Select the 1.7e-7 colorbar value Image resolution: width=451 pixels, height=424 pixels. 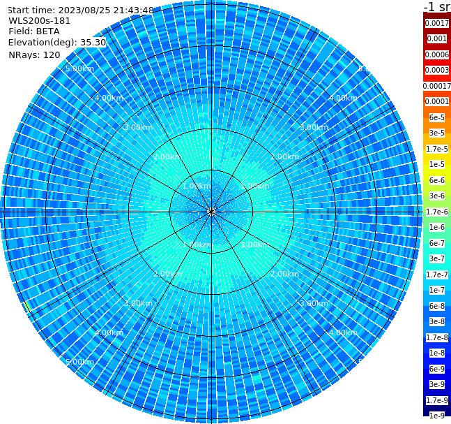[x=437, y=275]
